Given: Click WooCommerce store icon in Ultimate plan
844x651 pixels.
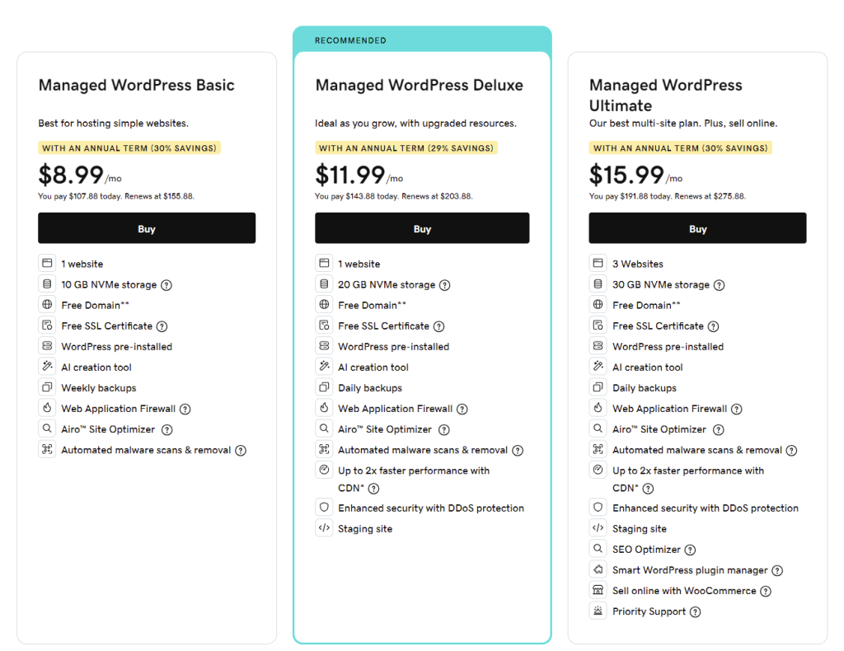Looking at the screenshot, I should [598, 590].
